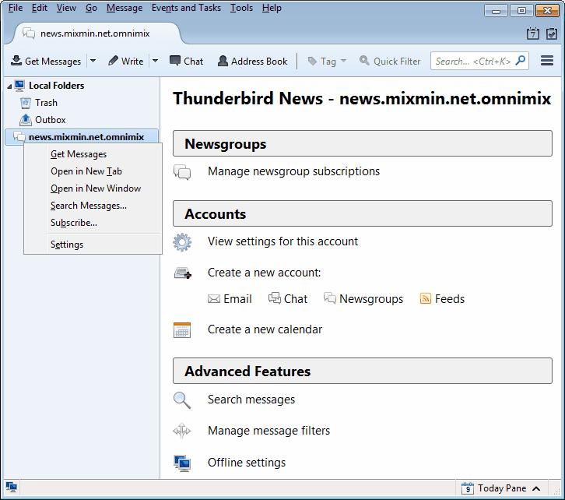This screenshot has height=500, width=565.
Task: Open the Write dropdown arrow
Action: pos(156,61)
